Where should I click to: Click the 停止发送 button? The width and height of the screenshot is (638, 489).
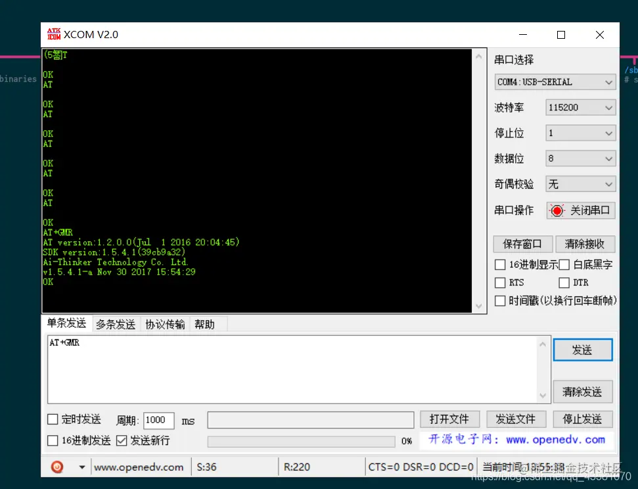(x=583, y=419)
